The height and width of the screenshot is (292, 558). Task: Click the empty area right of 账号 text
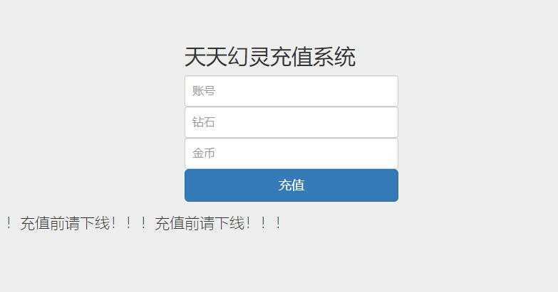[306, 91]
